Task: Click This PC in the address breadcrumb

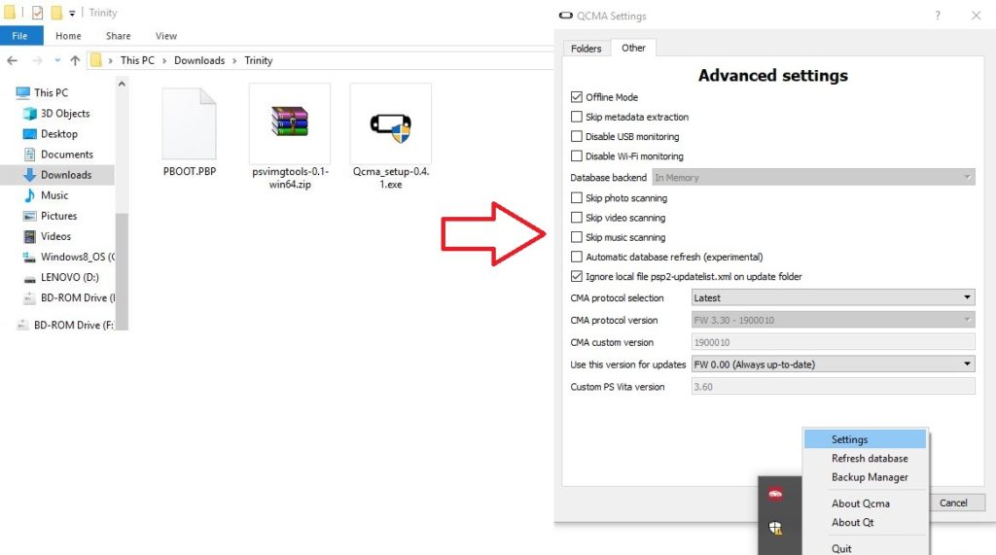Action: pyautogui.click(x=137, y=60)
